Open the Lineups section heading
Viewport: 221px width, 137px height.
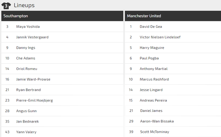pyautogui.click(x=24, y=5)
